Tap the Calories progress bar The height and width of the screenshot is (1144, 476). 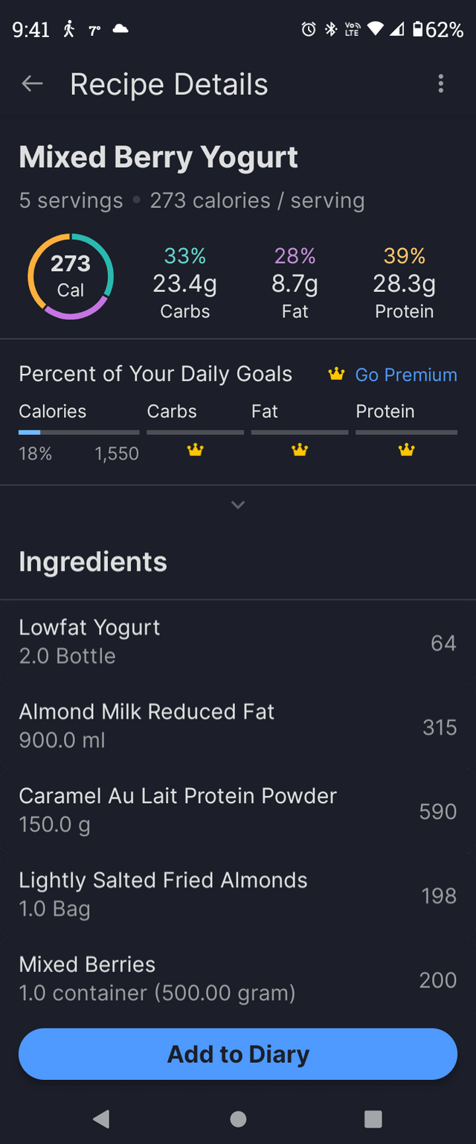[x=79, y=432]
